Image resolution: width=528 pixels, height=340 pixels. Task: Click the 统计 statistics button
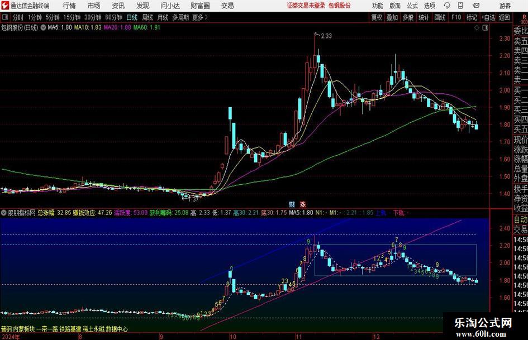pos(424,17)
